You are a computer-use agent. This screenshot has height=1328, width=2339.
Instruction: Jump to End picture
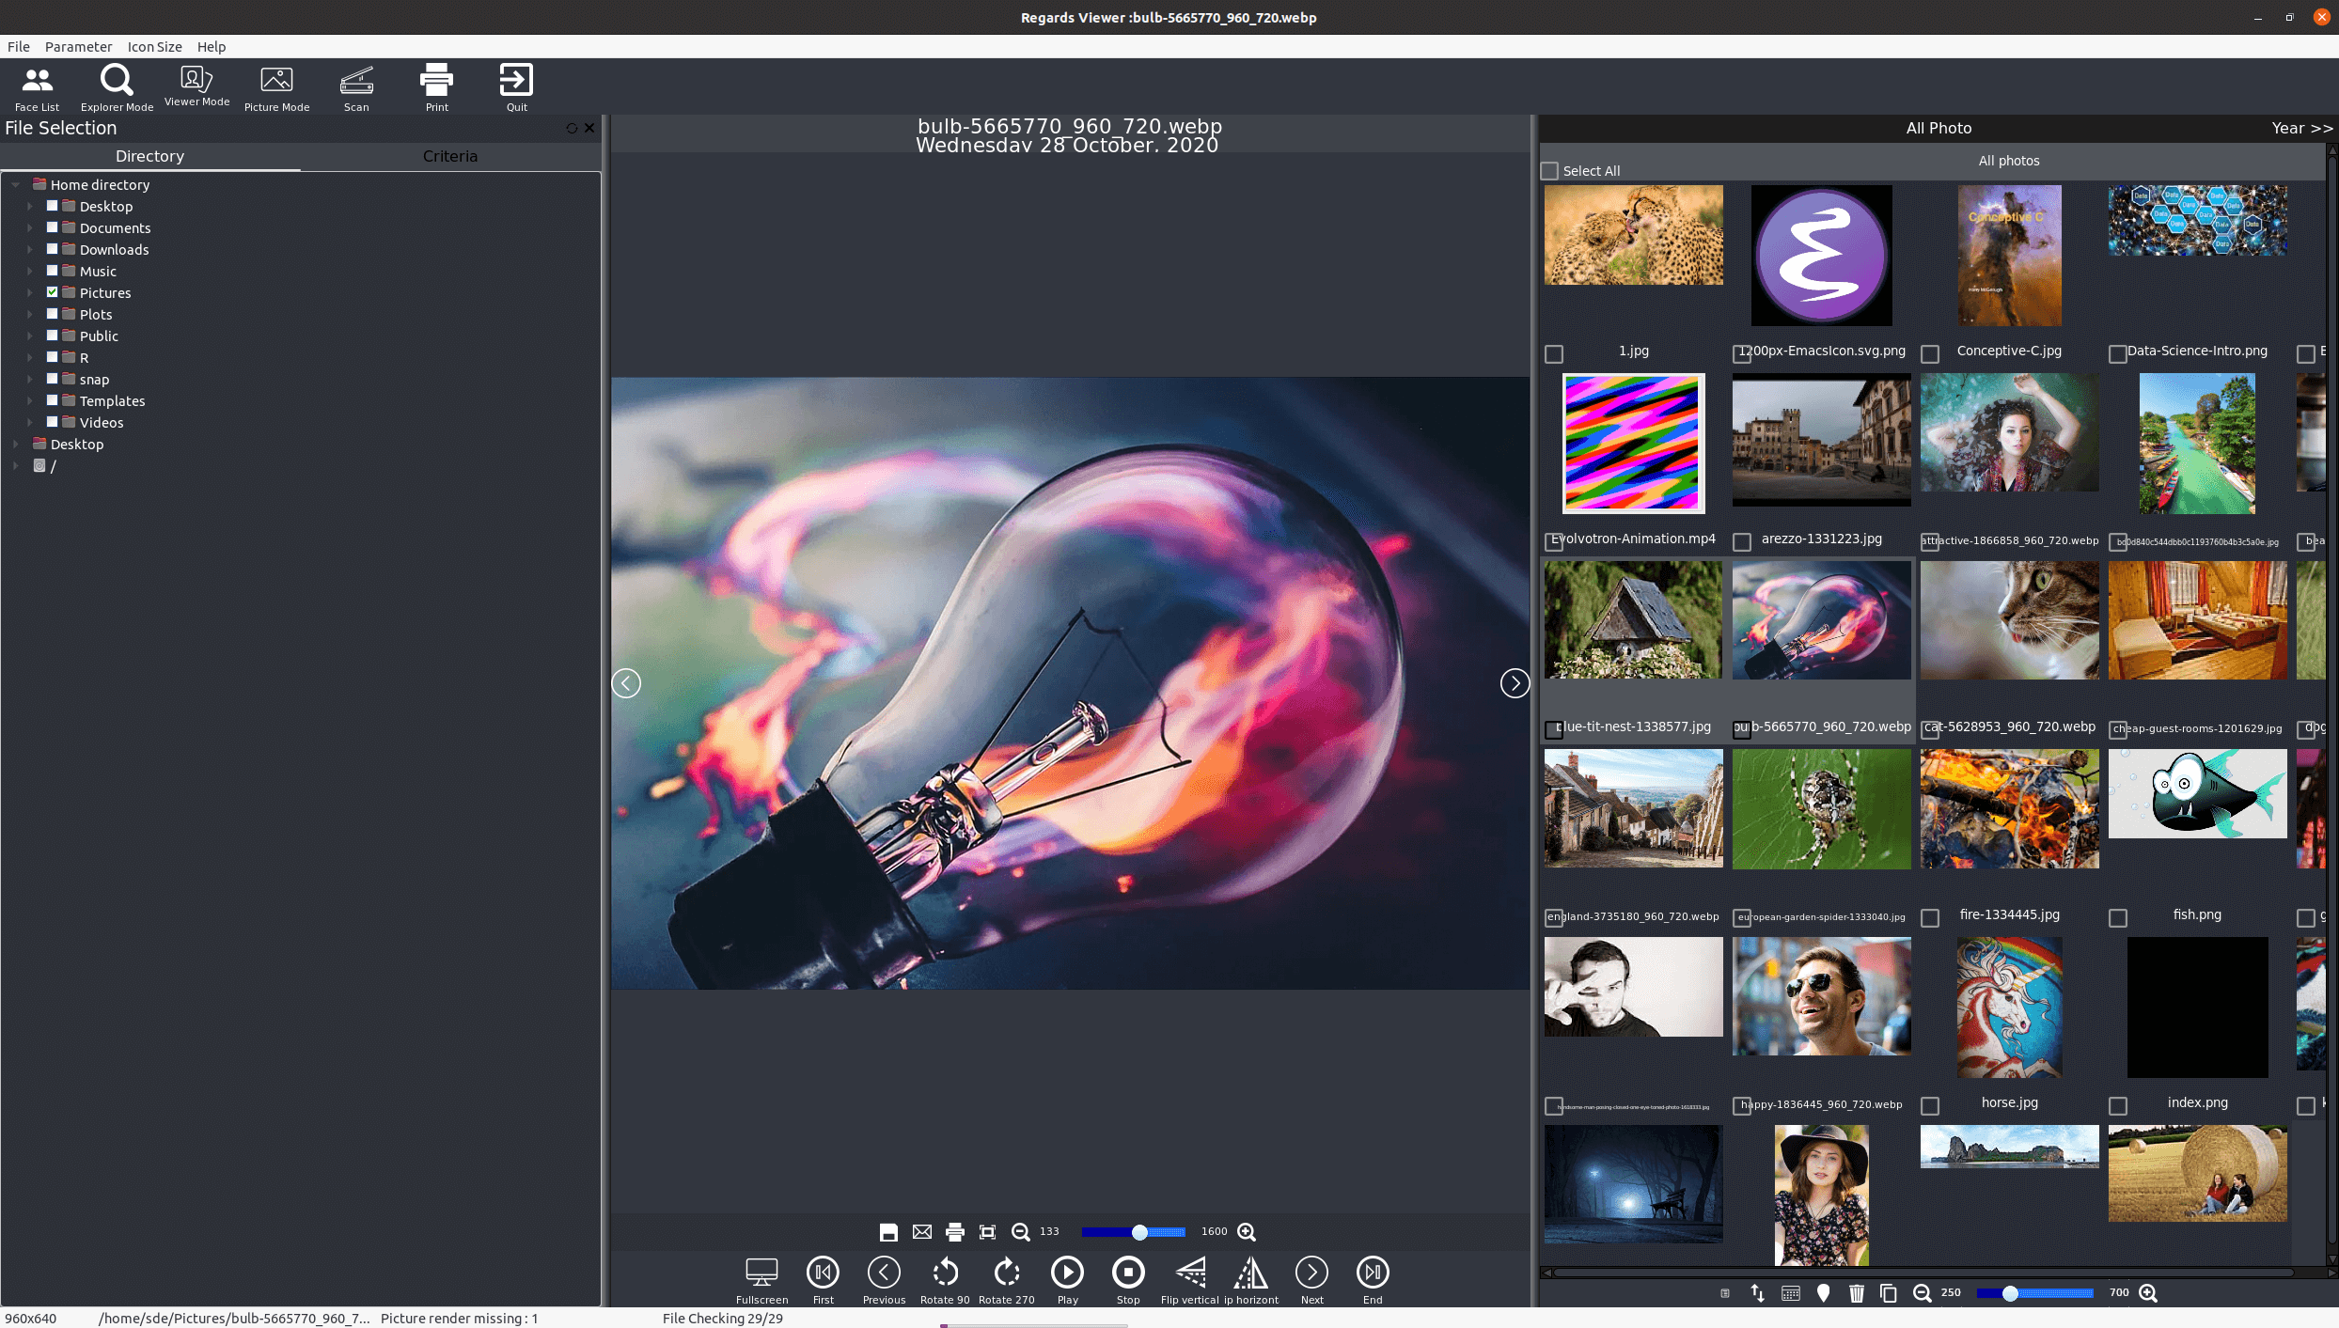pos(1373,1281)
